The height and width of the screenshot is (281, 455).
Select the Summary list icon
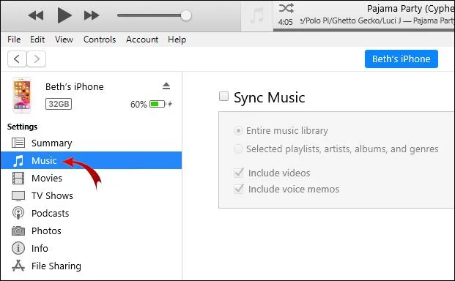[18, 143]
